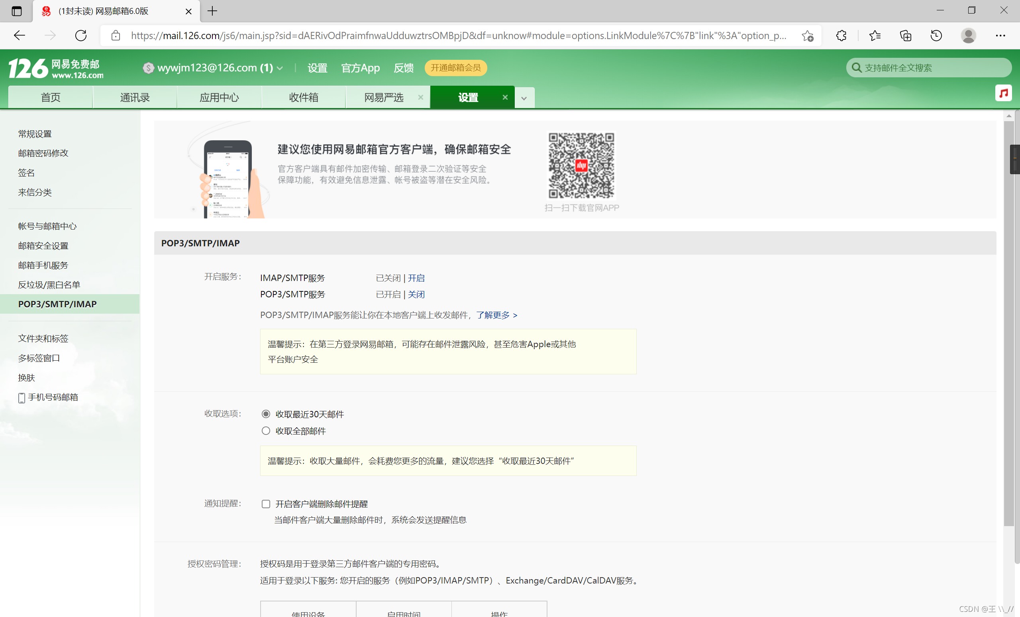Open the music player icon at top right

click(1003, 93)
